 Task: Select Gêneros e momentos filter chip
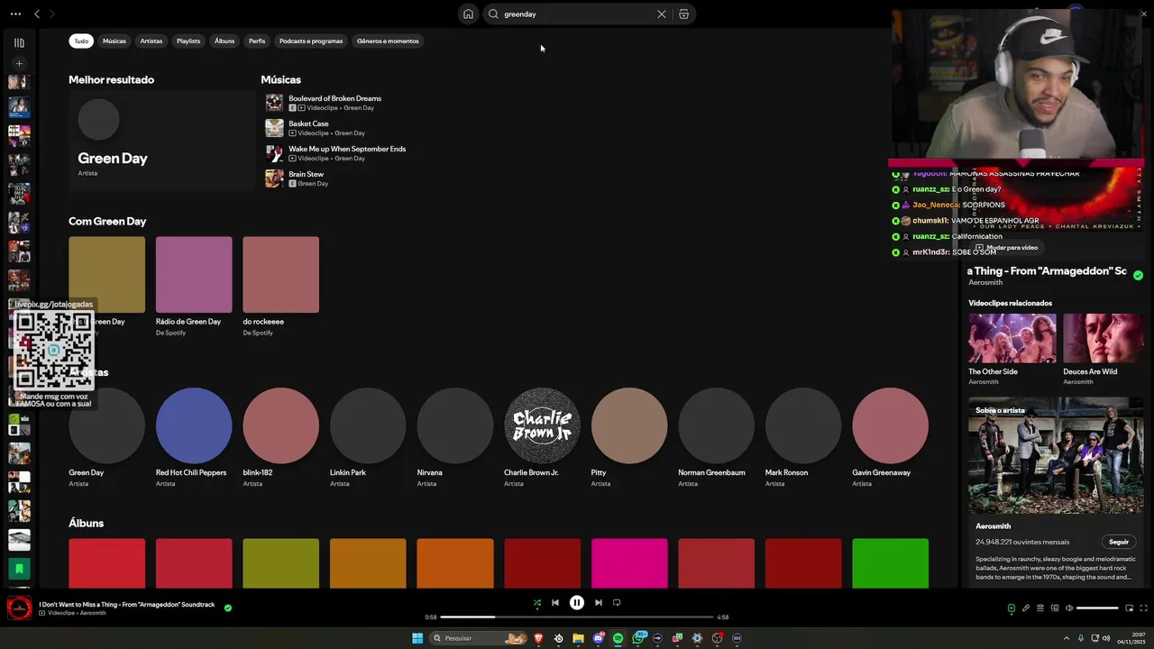pyautogui.click(x=388, y=41)
